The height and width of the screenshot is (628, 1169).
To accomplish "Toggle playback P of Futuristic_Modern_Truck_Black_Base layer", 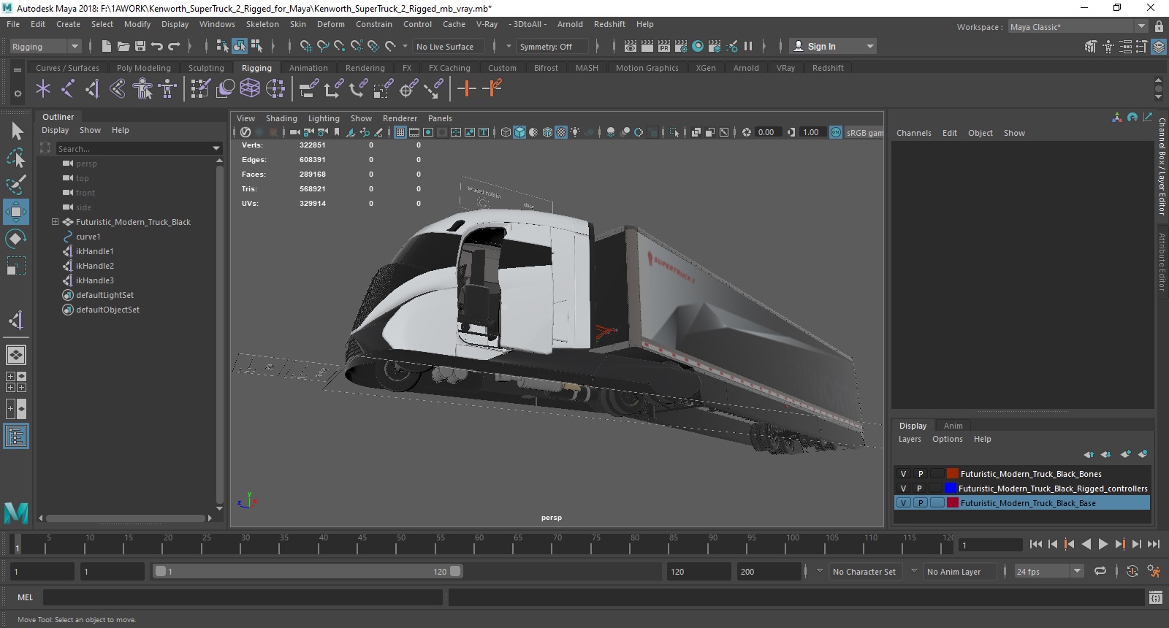I will pyautogui.click(x=921, y=503).
